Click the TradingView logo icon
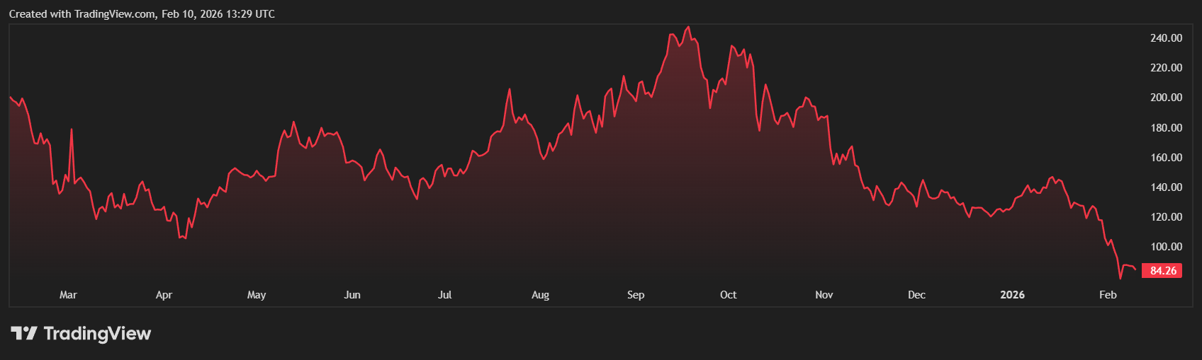Screen dimensions: 1202x360 (24, 333)
